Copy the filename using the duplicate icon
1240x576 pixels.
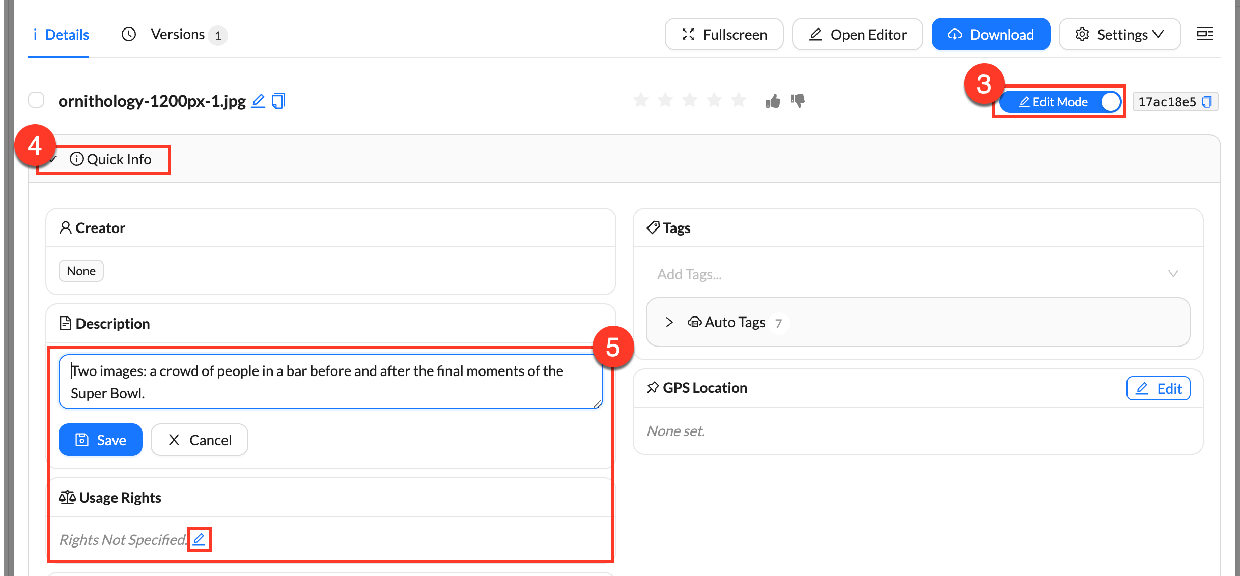[278, 101]
